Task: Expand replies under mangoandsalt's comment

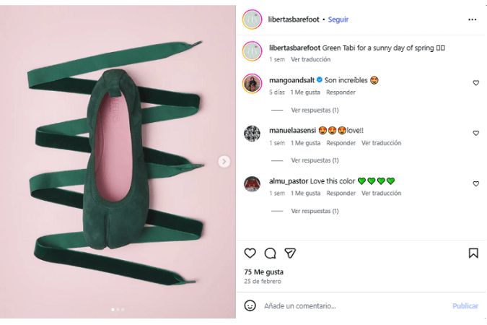Action: [x=315, y=110]
